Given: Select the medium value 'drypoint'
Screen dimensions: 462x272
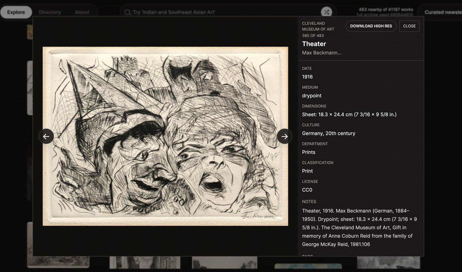Looking at the screenshot, I should click(x=312, y=96).
